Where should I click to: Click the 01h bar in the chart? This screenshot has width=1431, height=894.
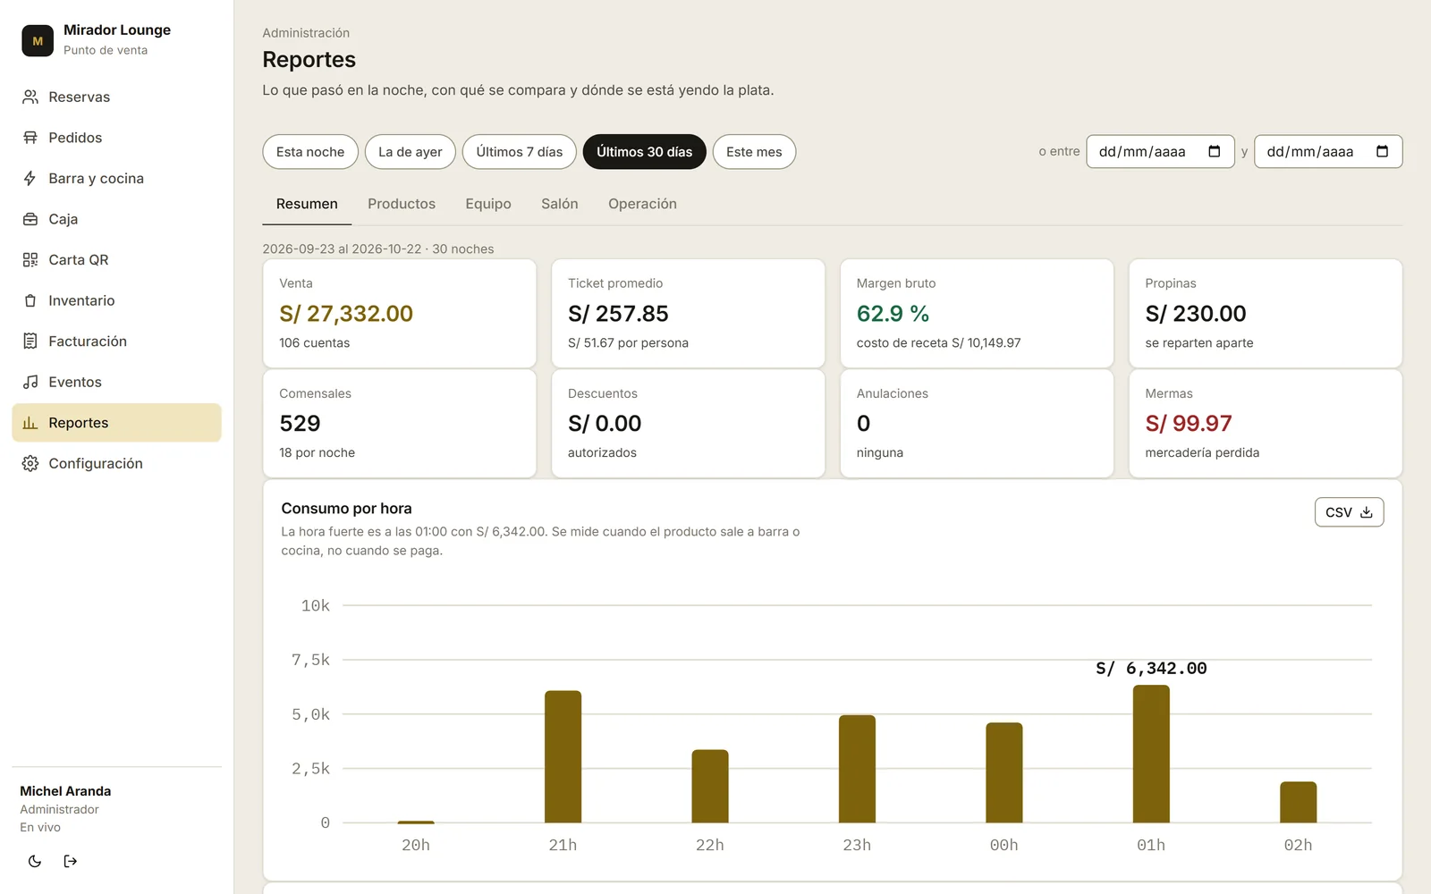point(1151,754)
